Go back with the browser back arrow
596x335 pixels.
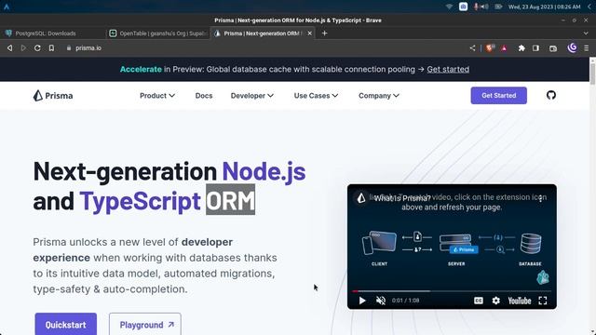pos(10,48)
